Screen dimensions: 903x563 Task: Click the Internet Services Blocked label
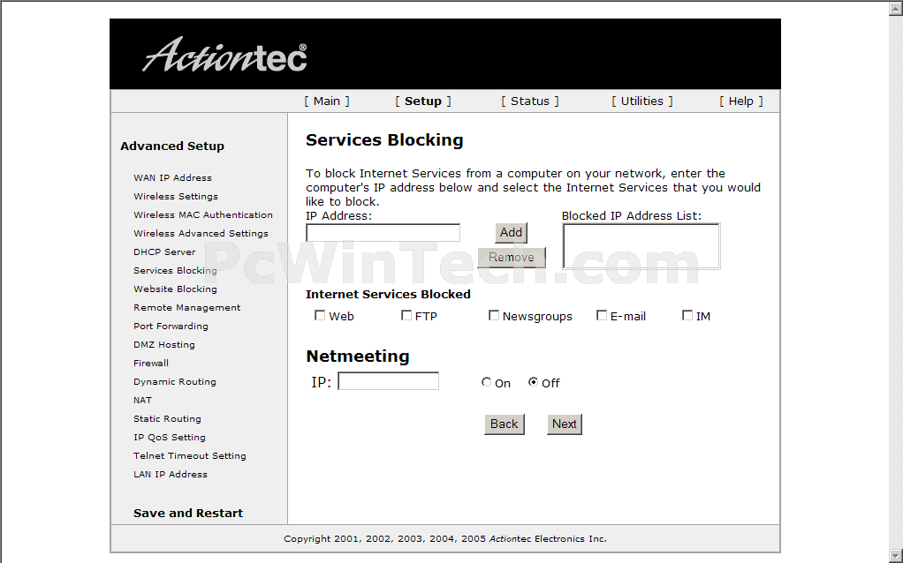388,295
